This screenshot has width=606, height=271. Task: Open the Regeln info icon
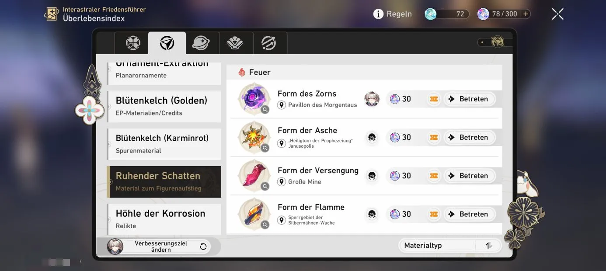pos(378,14)
